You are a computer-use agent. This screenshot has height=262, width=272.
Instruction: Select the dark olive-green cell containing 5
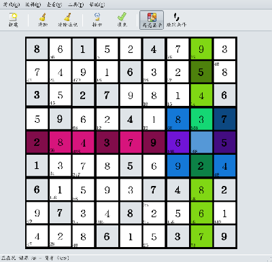[x=201, y=72]
